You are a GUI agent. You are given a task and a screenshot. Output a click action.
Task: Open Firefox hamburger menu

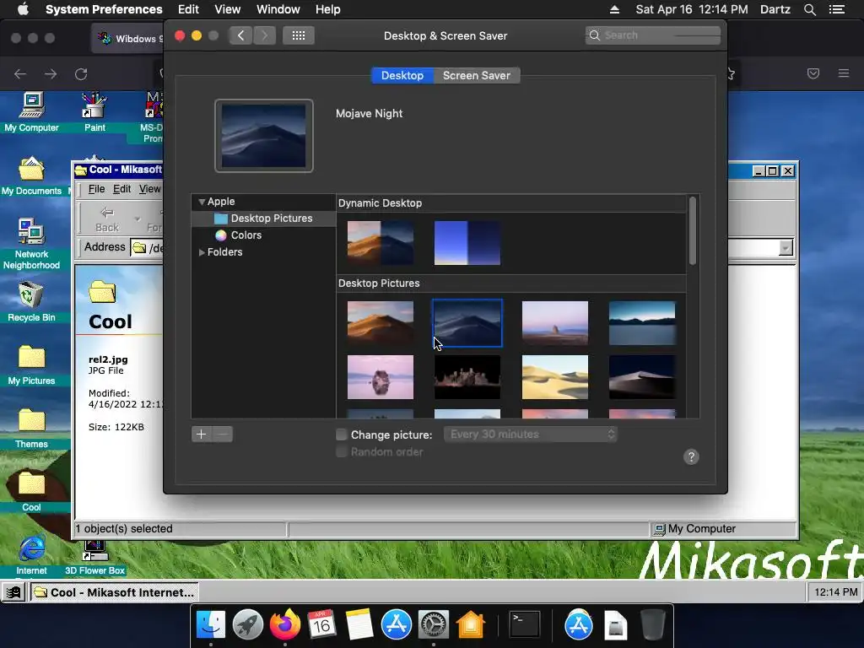tap(844, 73)
